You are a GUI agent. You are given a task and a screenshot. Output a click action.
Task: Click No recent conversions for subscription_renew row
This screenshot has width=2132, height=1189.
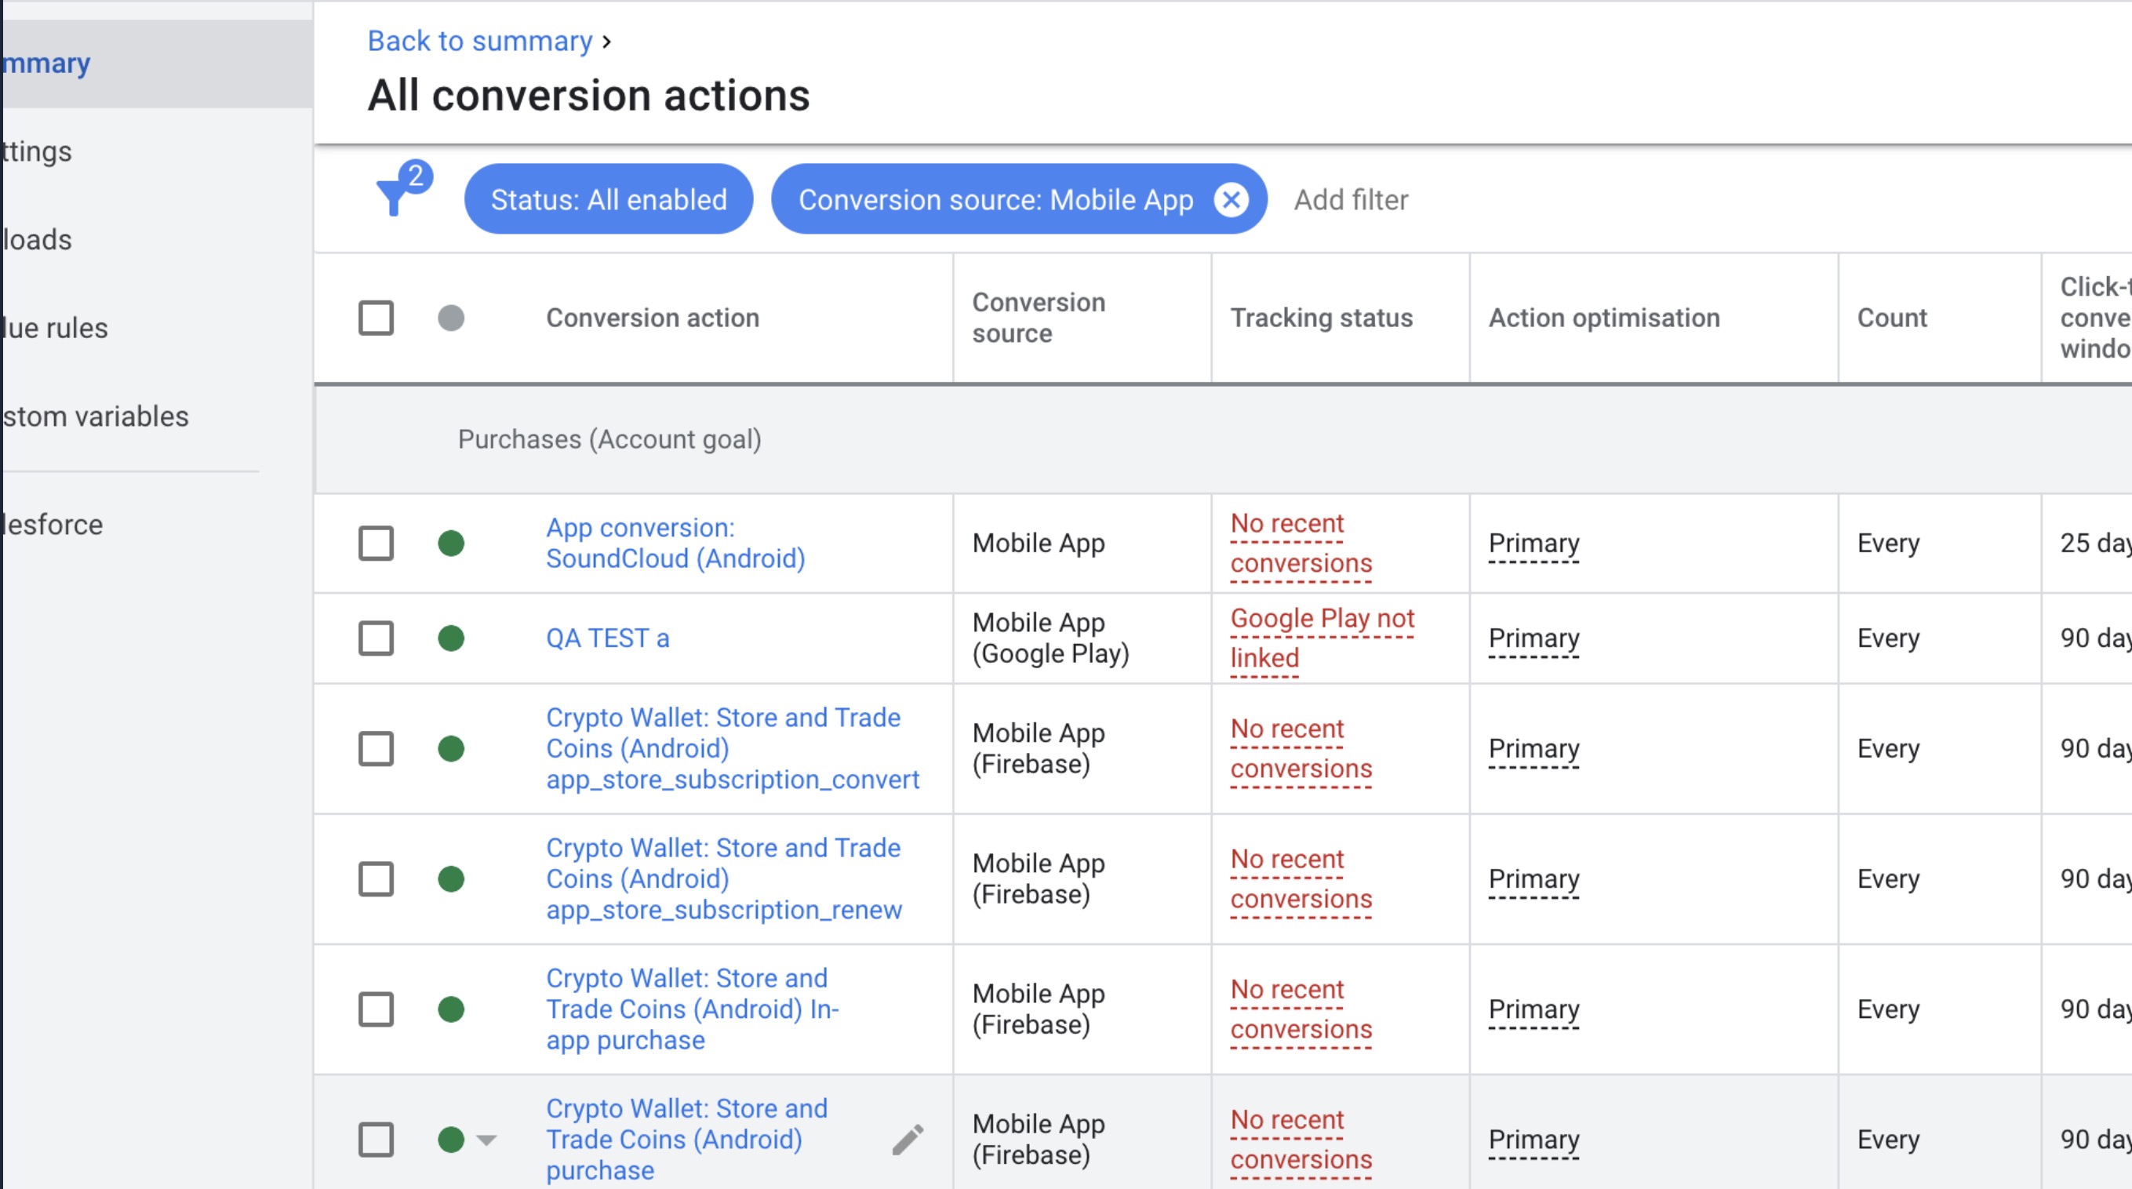click(1301, 878)
